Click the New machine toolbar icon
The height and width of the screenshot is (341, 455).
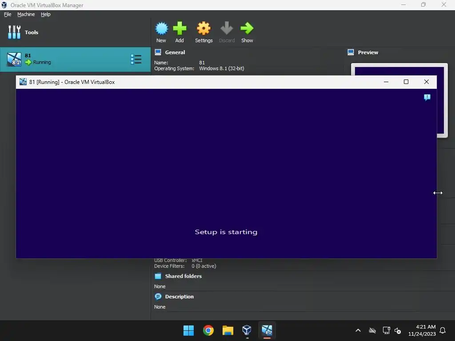coord(161,32)
